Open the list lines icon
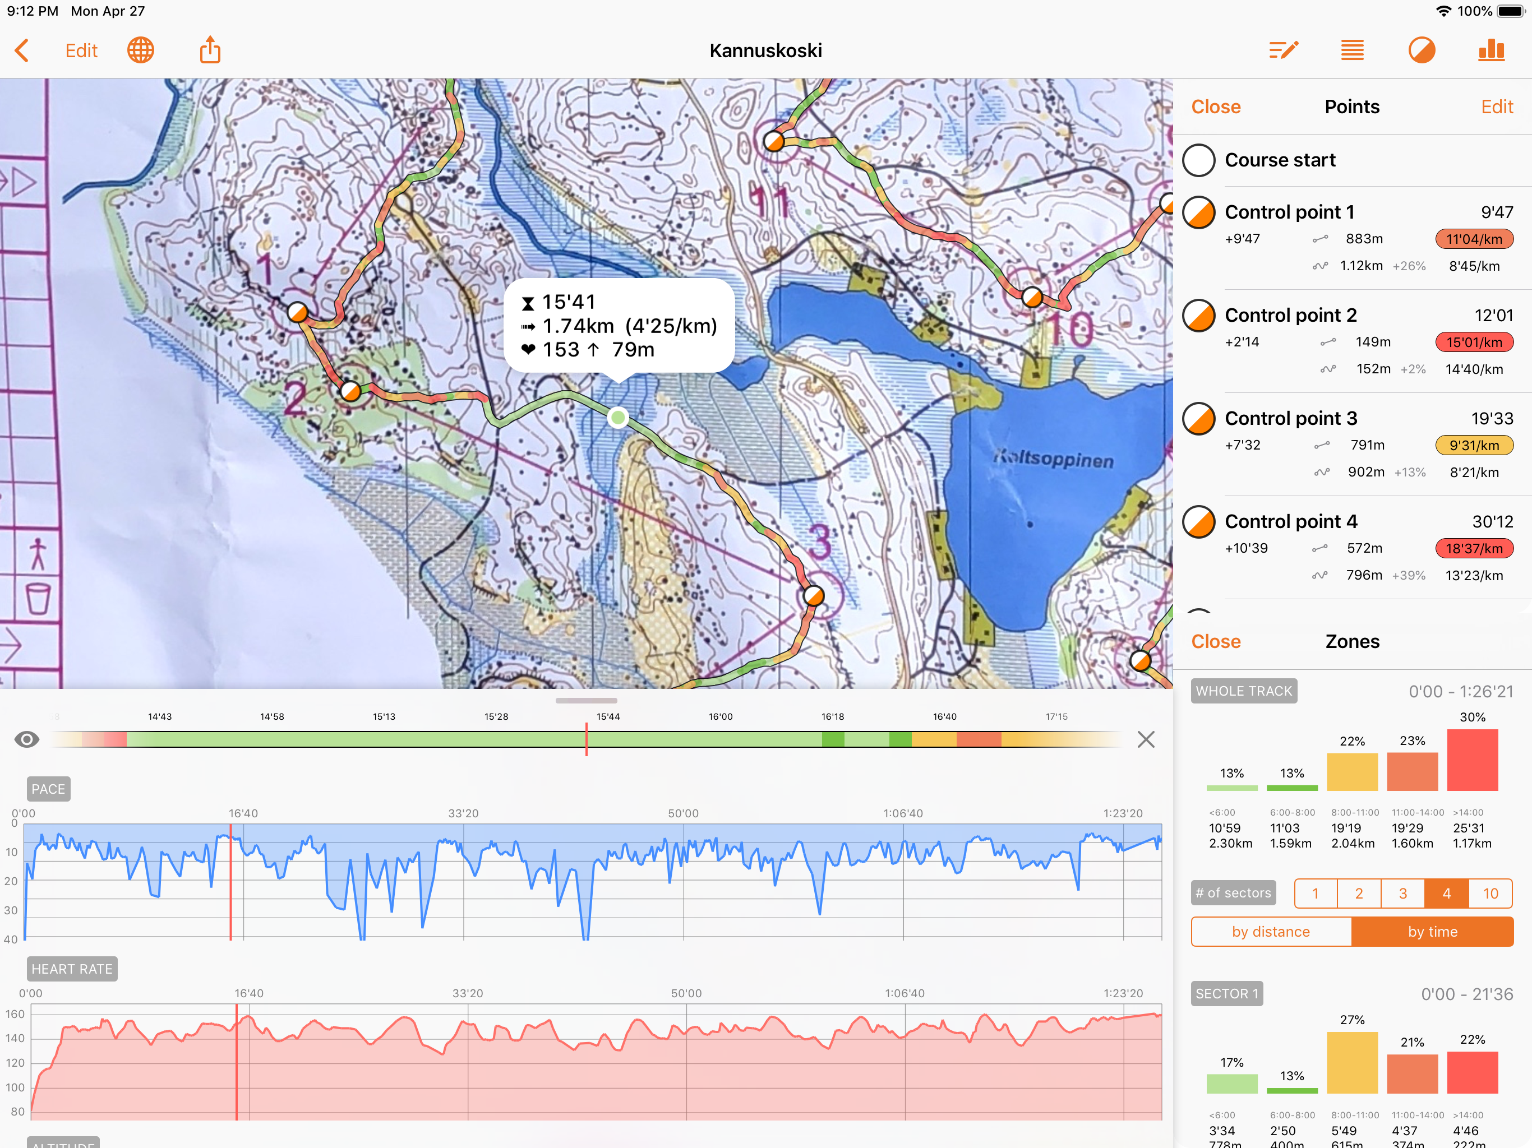 tap(1352, 50)
